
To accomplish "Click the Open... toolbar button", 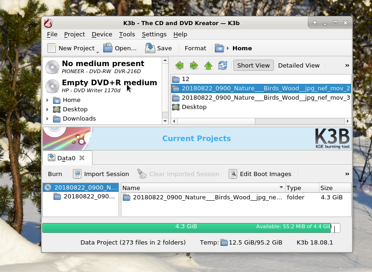I will coord(120,48).
